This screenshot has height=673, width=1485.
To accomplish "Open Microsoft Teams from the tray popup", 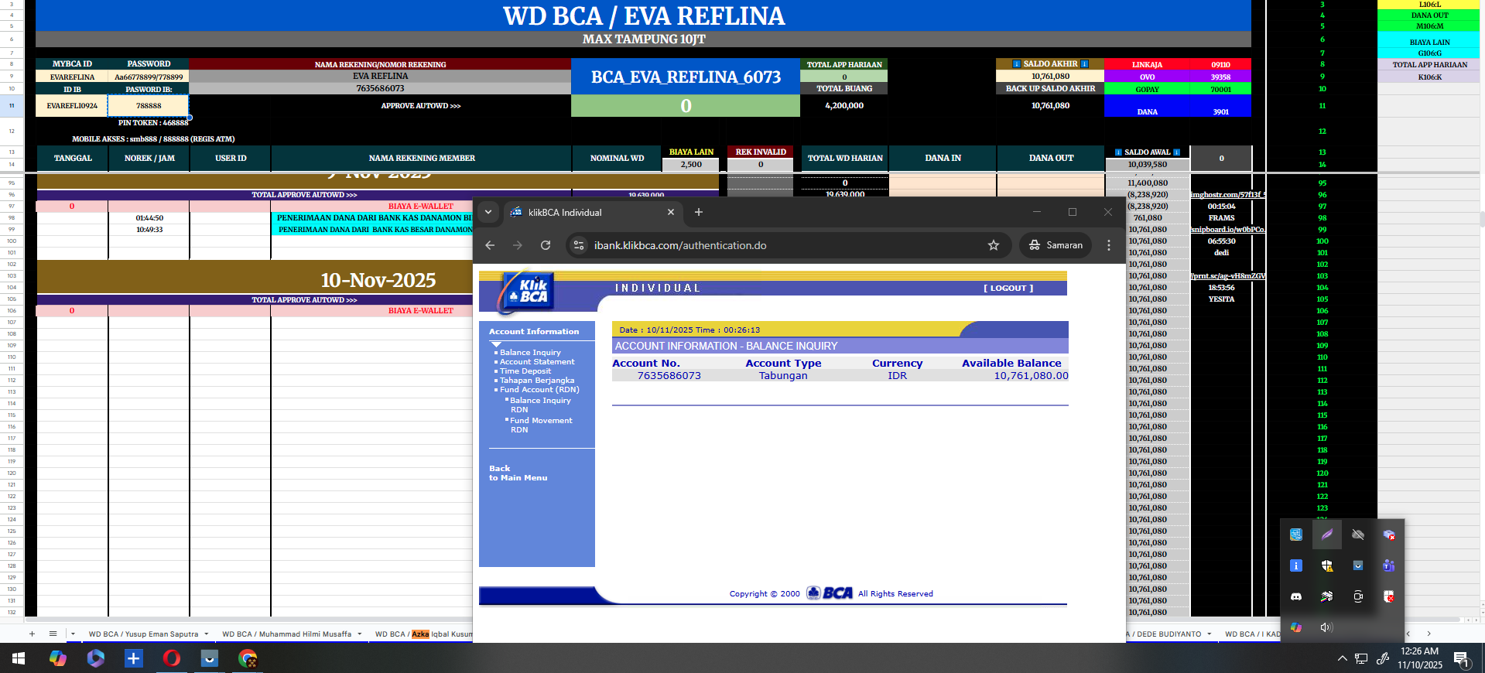I will point(1389,565).
